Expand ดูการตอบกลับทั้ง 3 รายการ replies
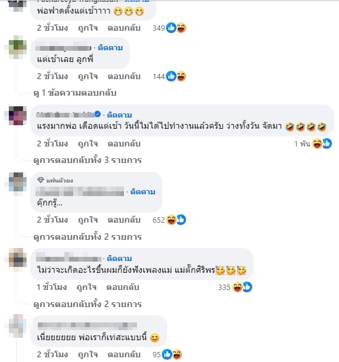The width and height of the screenshot is (339, 362). point(87,160)
